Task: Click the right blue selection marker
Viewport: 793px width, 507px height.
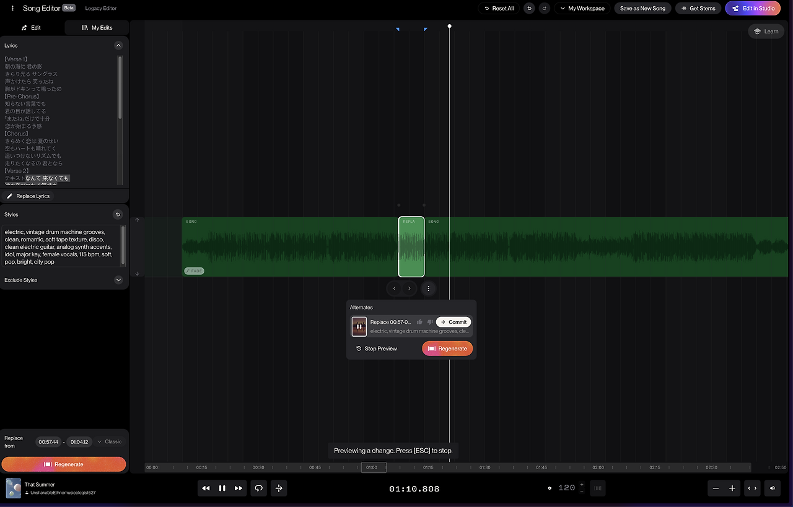Action: point(426,29)
